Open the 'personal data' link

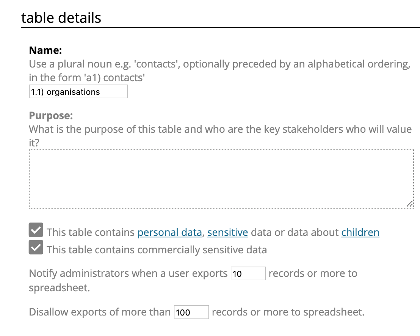coord(169,232)
